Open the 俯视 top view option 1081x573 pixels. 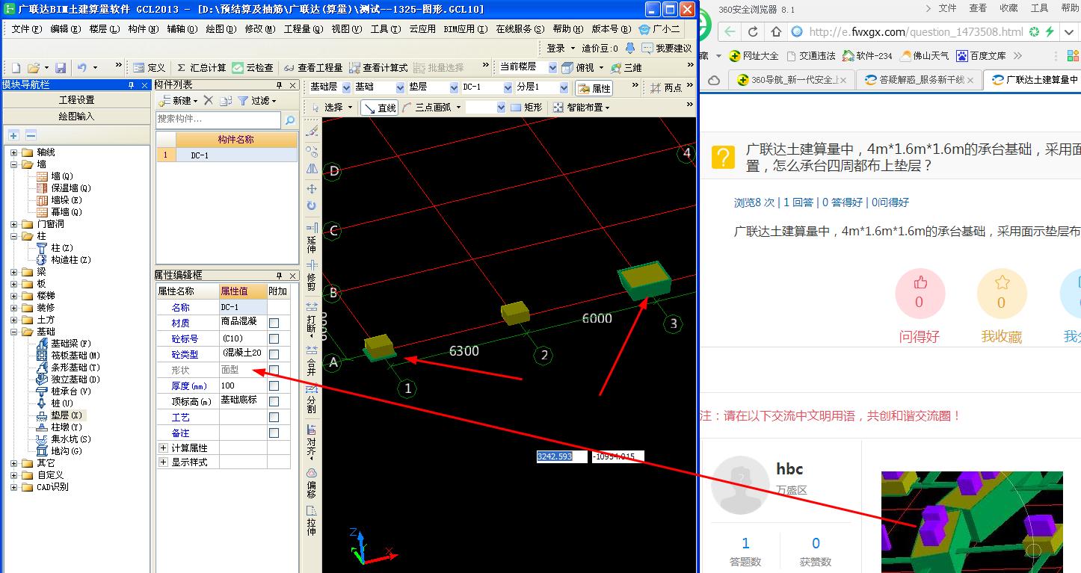tap(579, 67)
